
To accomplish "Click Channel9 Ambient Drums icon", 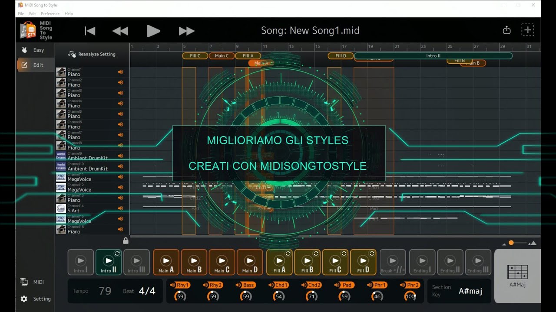I will (x=61, y=156).
